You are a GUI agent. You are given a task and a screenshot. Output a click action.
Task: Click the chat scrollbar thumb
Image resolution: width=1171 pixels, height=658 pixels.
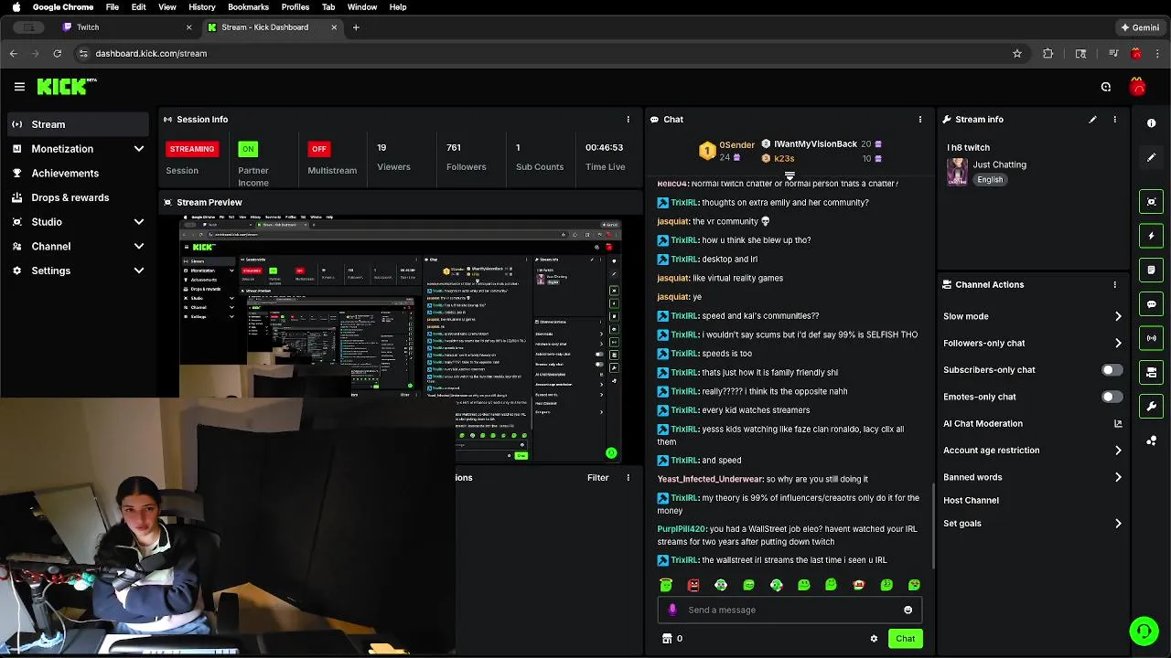[932, 525]
